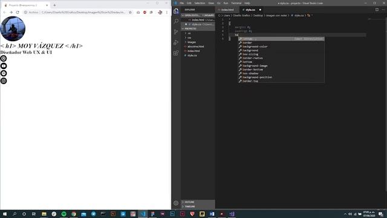Click the Instagram social icon on webpage

4,81
